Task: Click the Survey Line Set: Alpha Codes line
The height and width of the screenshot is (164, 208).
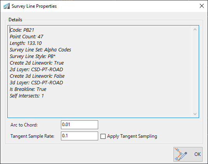Action: 40,50
